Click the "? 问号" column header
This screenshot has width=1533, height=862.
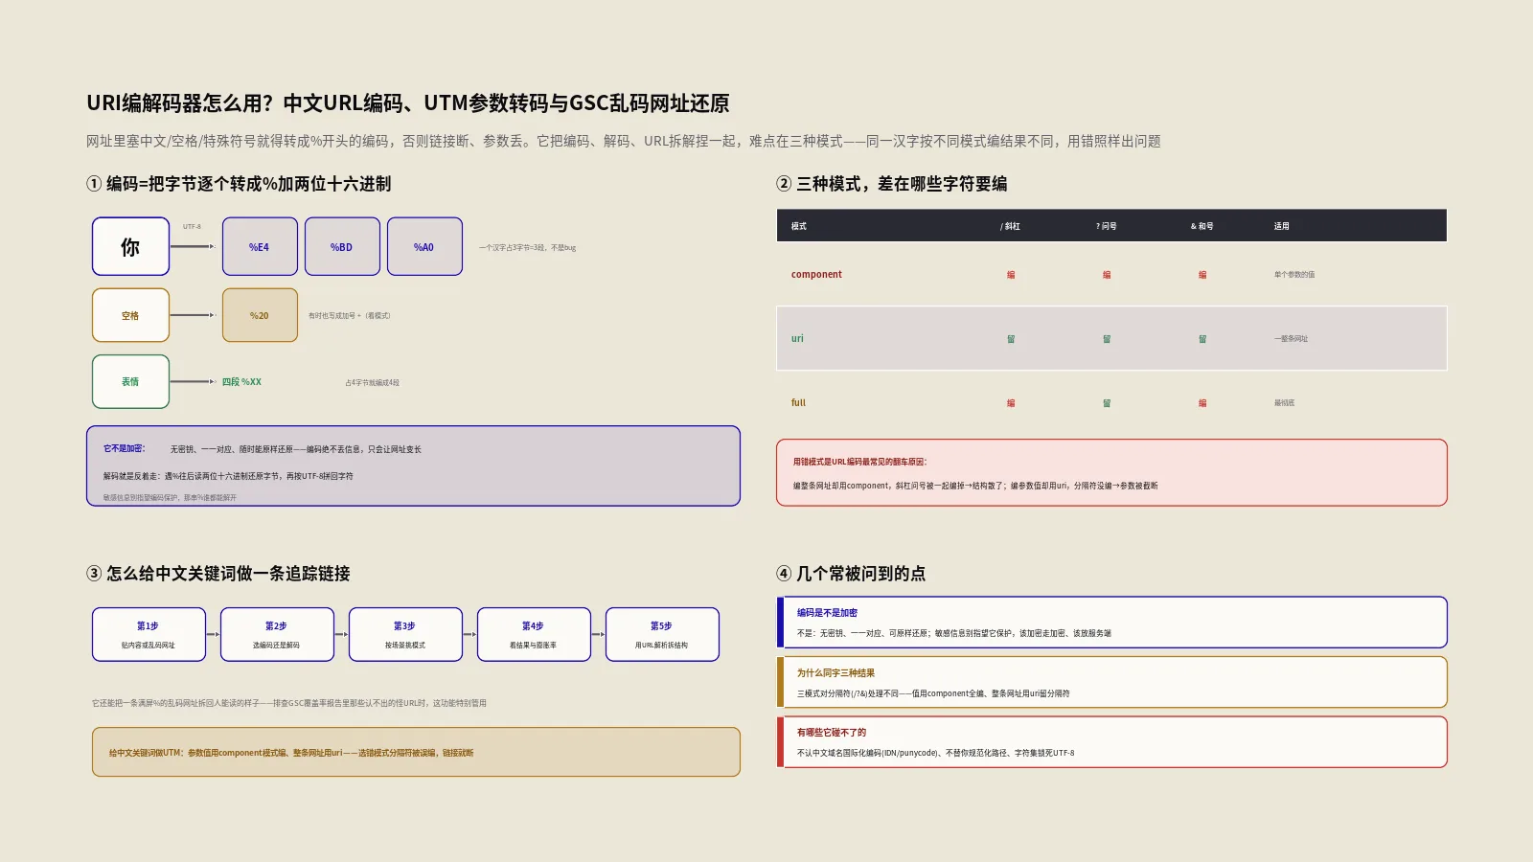coord(1107,226)
